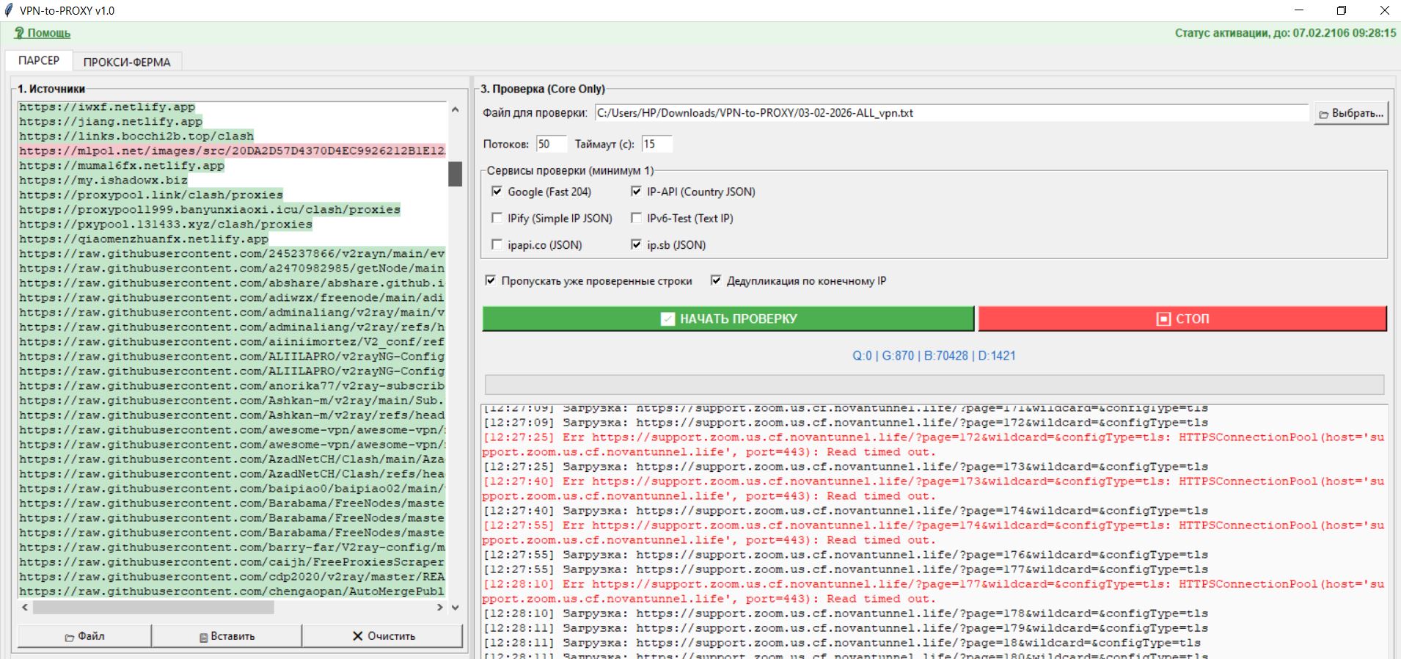Select the https://iwxf.netlify.app source line
Viewport: 1401px width, 659px height.
107,107
